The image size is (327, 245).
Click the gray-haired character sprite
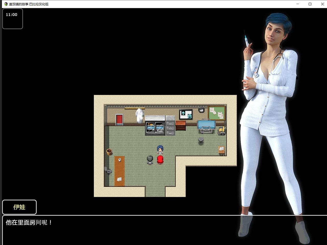[150, 160]
